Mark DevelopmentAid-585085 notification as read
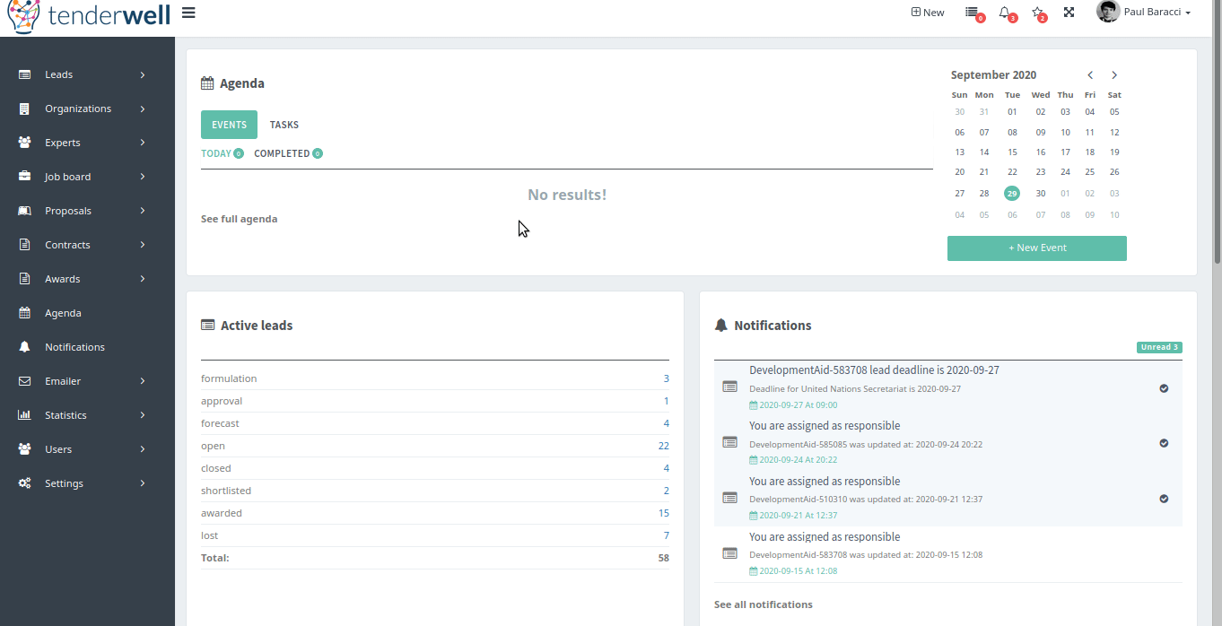The width and height of the screenshot is (1222, 626). (1164, 443)
